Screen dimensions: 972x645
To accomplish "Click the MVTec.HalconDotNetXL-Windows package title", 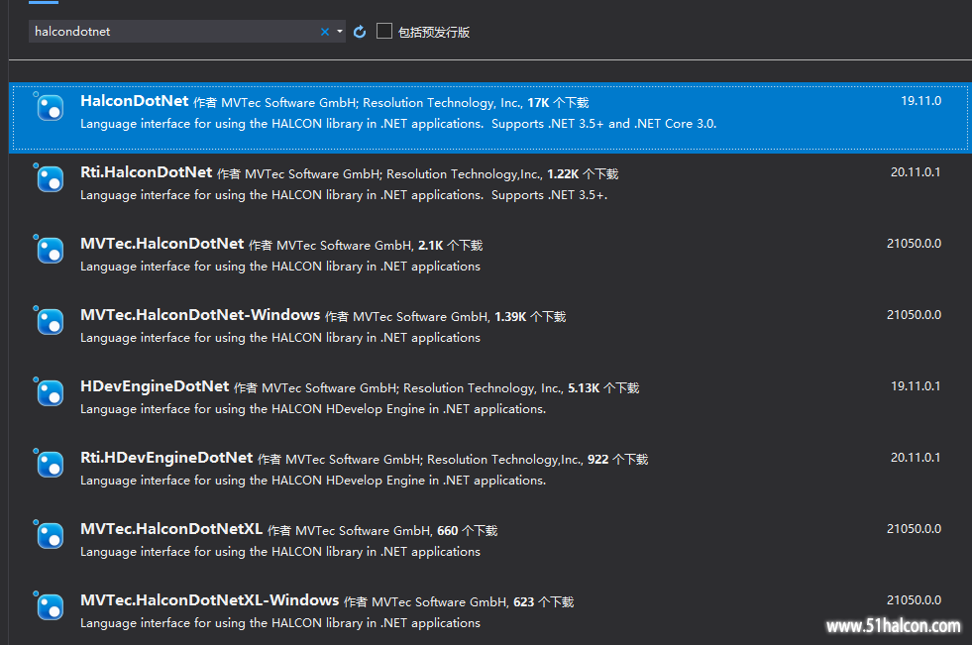I will [209, 599].
